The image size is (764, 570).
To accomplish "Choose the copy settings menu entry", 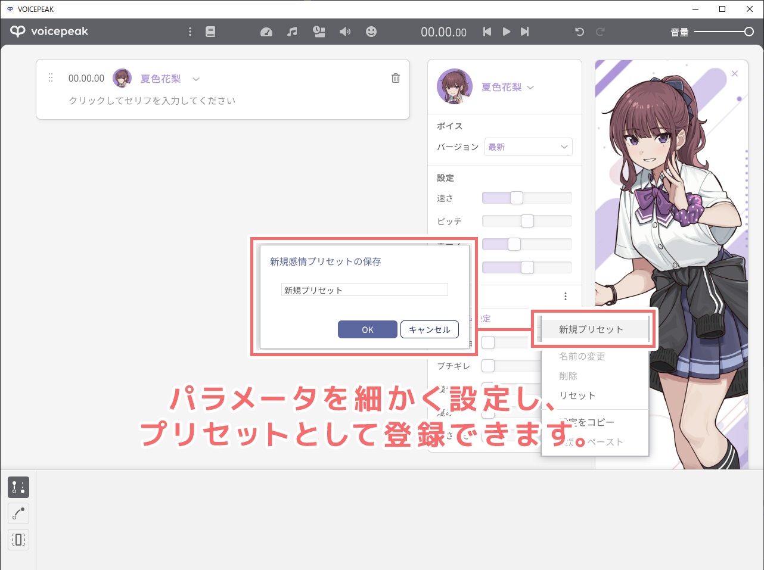I will [595, 422].
